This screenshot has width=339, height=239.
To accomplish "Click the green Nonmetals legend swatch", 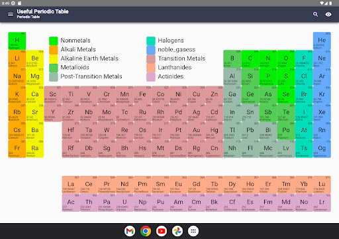I will click(x=54, y=41).
